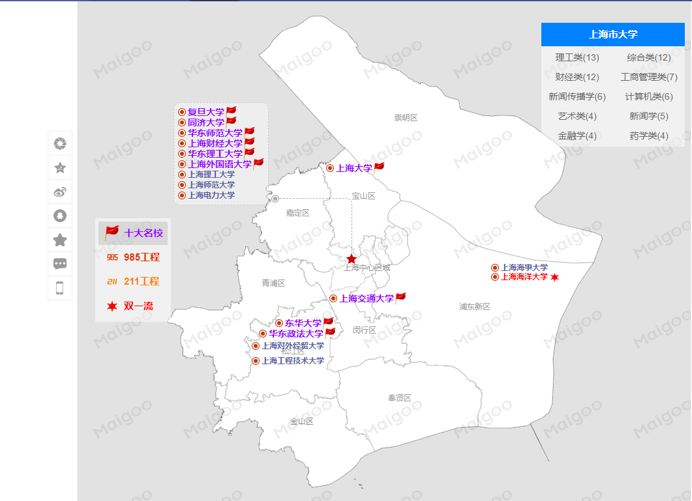Select the 上海中心区域 label
Image resolution: width=692 pixels, height=501 pixels.
(367, 268)
